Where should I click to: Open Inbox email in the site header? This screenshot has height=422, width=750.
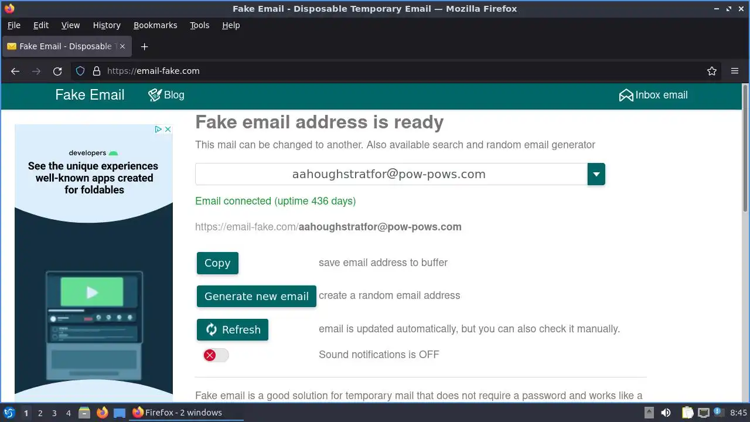tap(653, 95)
